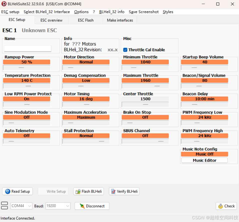Open the ? help menu
The height and width of the screenshot is (222, 239).
point(94,12)
